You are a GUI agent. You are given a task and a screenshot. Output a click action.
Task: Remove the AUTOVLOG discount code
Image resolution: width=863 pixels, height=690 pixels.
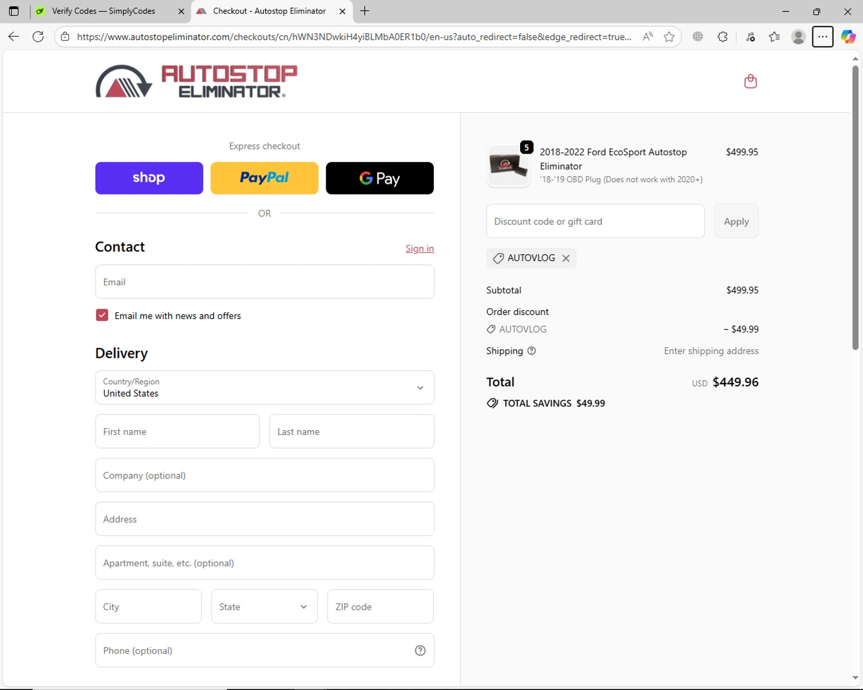tap(566, 258)
